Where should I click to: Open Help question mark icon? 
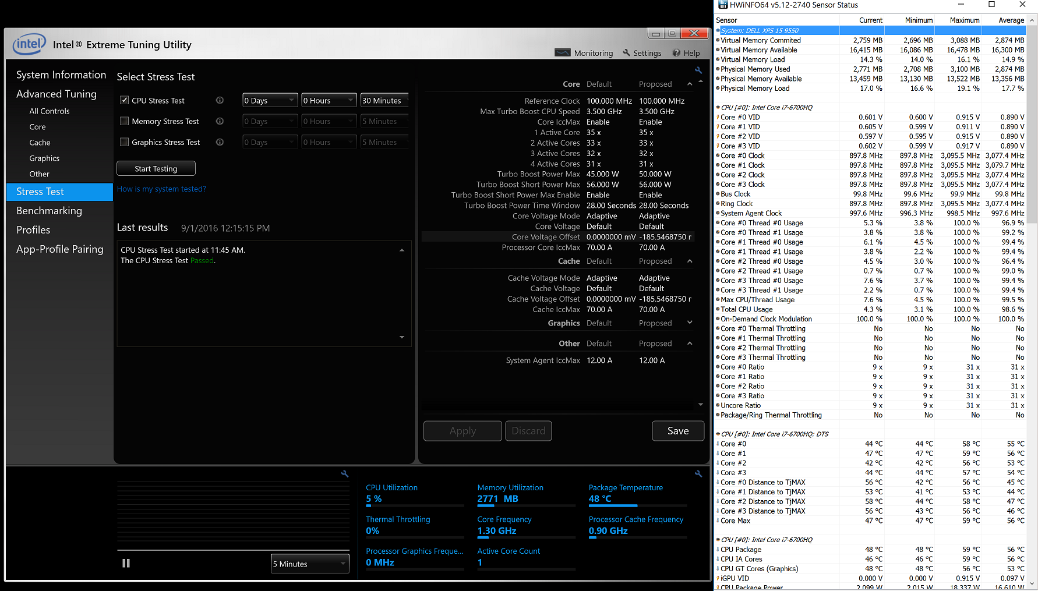676,52
